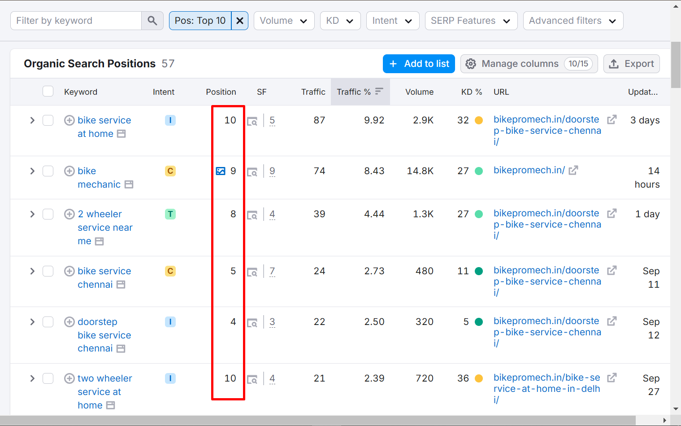
Task: Click the Traffic % sort icon
Action: (379, 92)
